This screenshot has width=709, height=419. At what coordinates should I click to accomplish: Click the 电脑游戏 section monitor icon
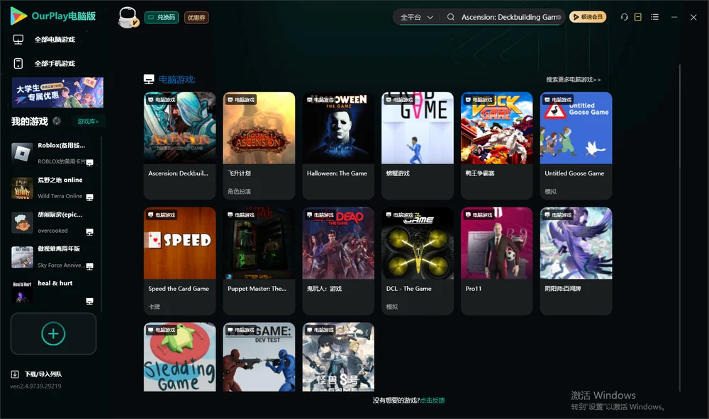point(149,79)
